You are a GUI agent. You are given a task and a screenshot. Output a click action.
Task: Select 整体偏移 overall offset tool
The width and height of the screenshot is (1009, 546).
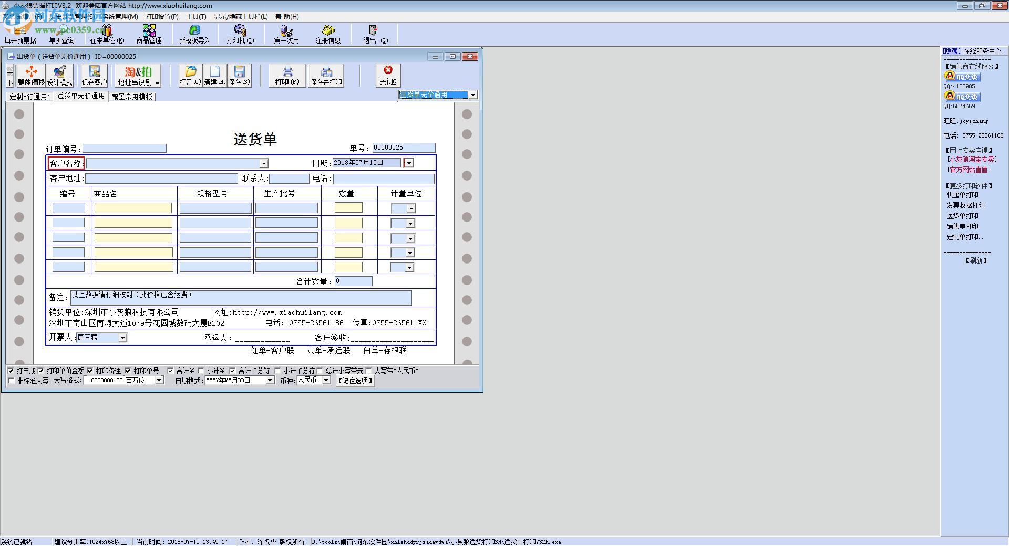tap(31, 76)
